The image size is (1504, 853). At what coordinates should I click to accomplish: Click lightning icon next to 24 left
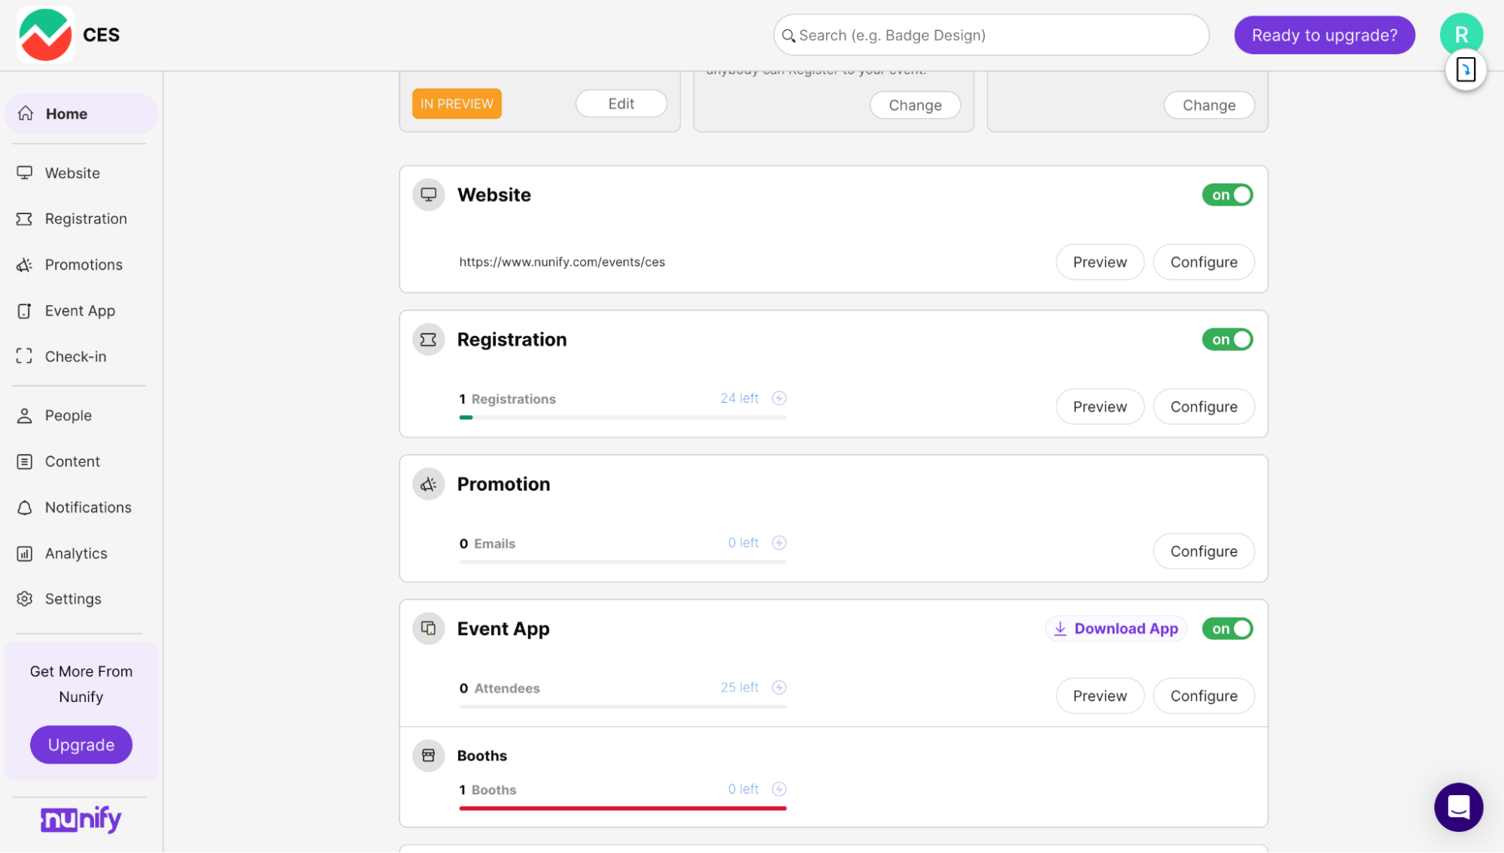[x=779, y=398]
